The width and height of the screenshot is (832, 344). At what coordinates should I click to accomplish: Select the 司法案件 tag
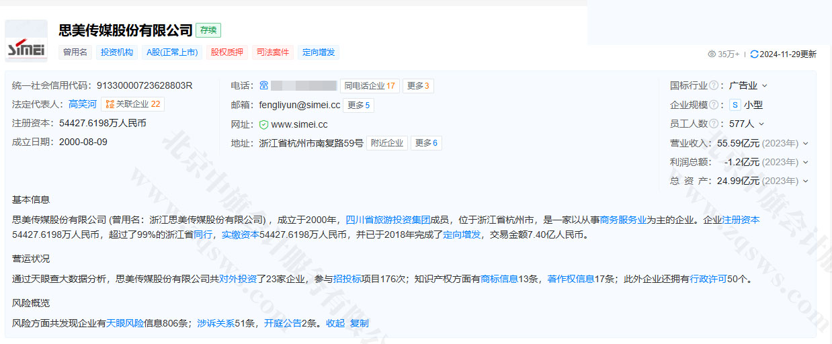tap(273, 52)
